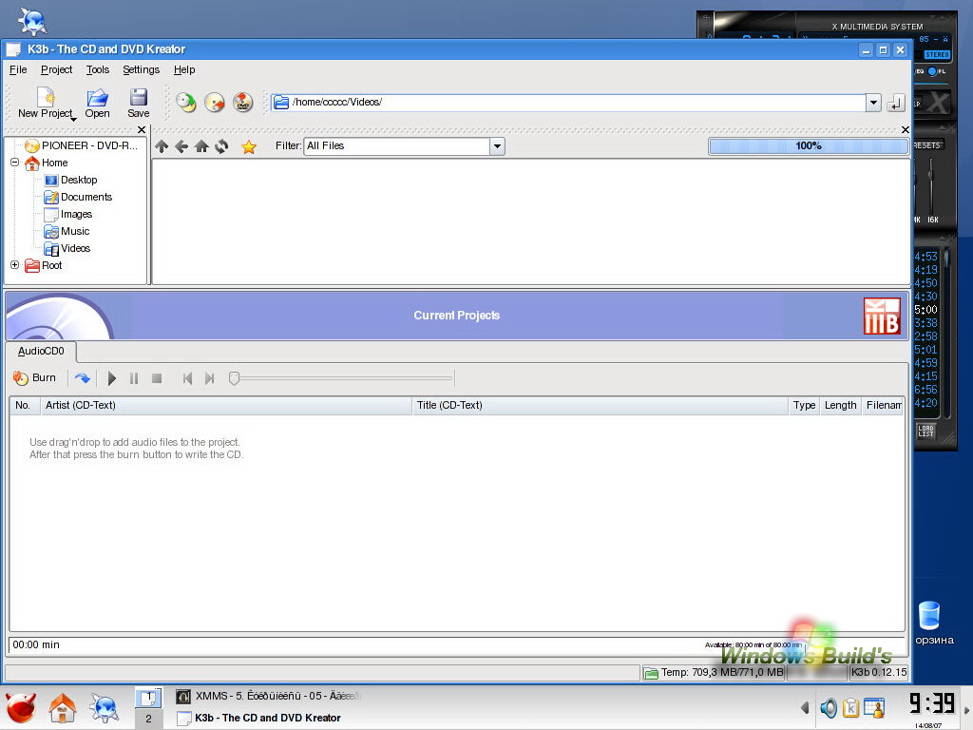Screen dimensions: 973x730
Task: Open the File menu
Action: [x=18, y=69]
